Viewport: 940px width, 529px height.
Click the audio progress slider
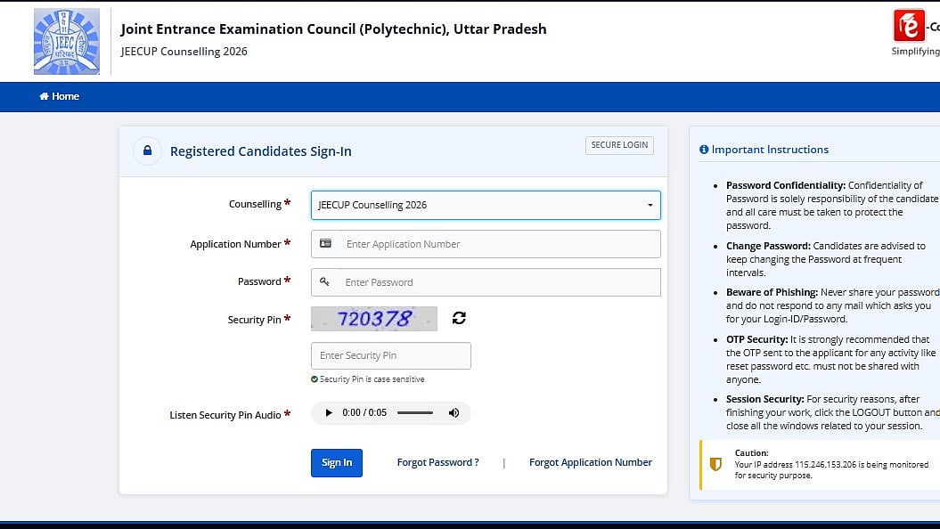(x=415, y=412)
